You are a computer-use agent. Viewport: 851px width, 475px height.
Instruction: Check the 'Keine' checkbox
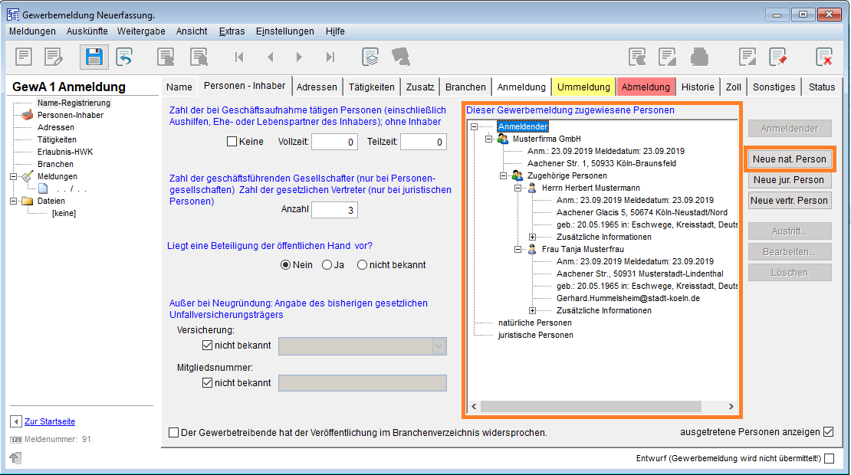(232, 142)
